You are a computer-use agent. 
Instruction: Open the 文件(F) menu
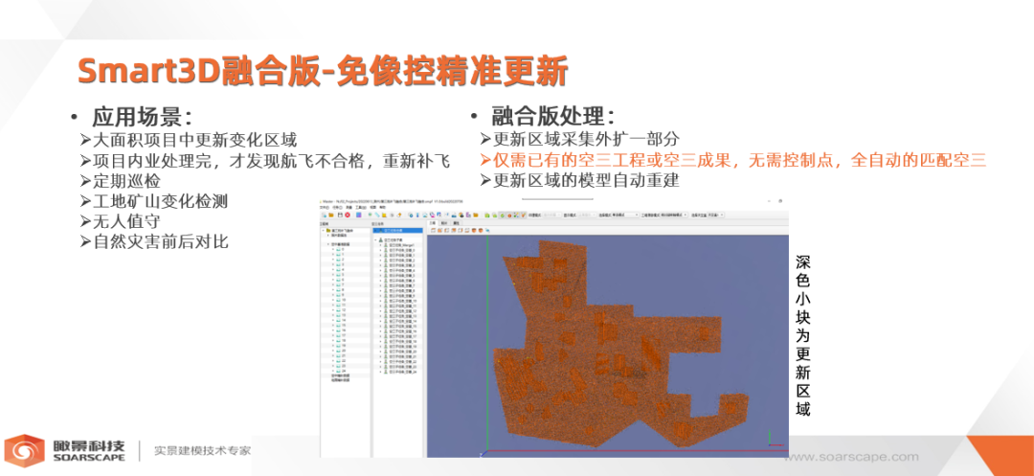click(325, 207)
